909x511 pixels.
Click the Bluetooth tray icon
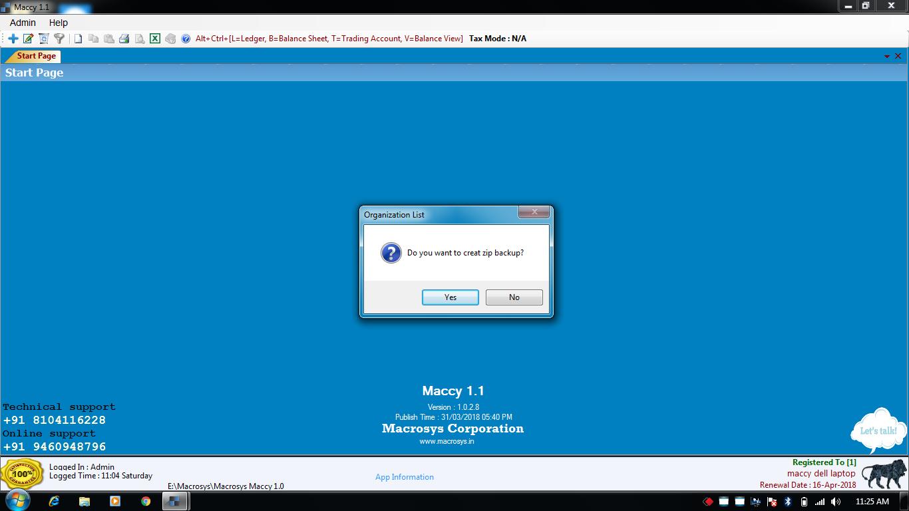pos(788,502)
